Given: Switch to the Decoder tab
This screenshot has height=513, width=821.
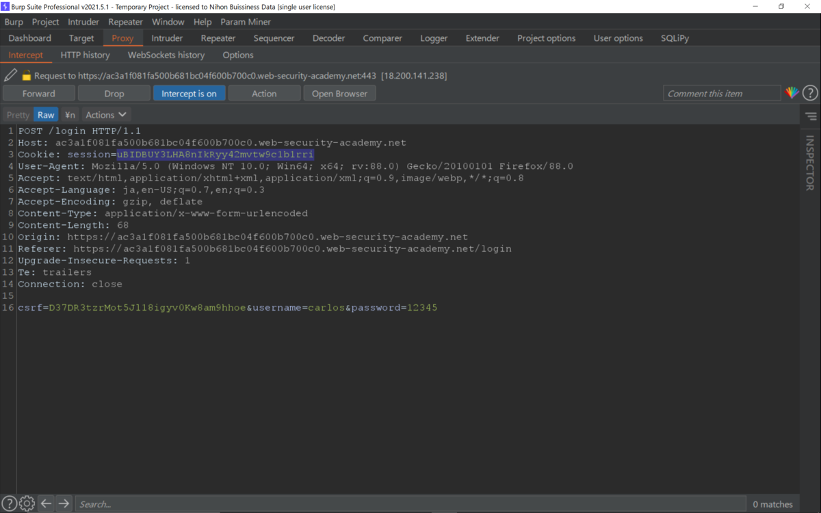Looking at the screenshot, I should point(328,38).
